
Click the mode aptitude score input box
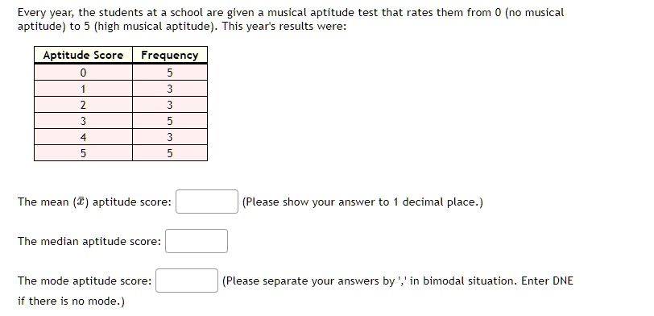point(187,281)
